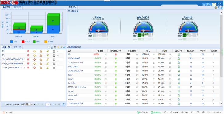Screen dimensions: 224x114
Task: Click the red clock icon for xx-sw1 FastEthernet1/0/18
Action: [x=35, y=68]
